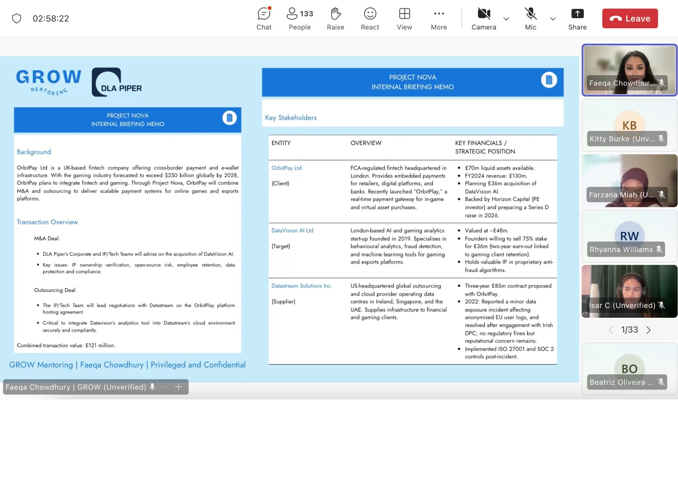Go to previous page of participants

click(x=611, y=330)
